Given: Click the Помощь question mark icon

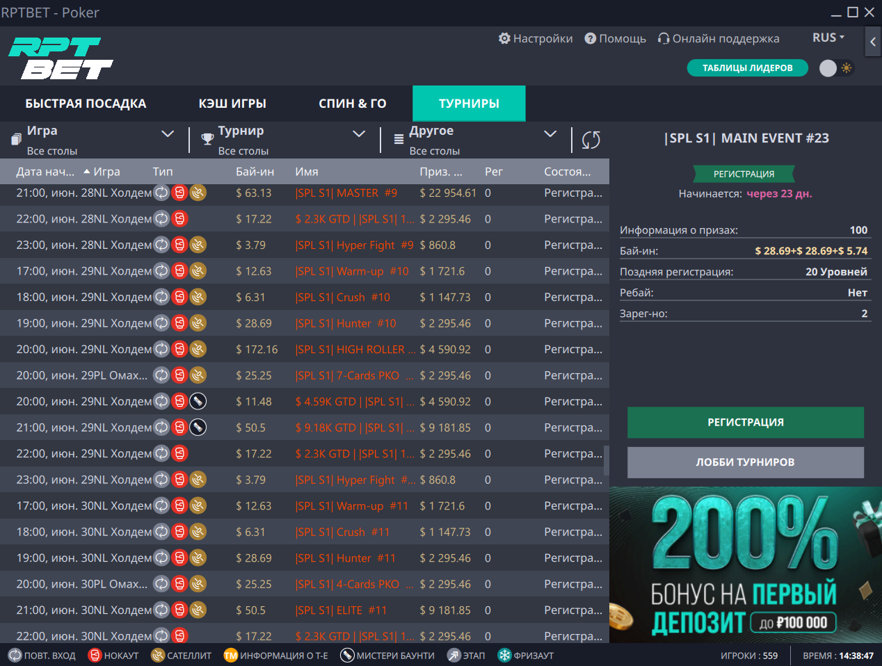Looking at the screenshot, I should (589, 38).
